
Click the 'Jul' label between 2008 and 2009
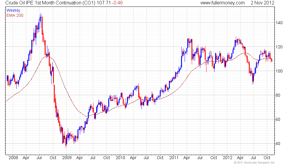39,158
